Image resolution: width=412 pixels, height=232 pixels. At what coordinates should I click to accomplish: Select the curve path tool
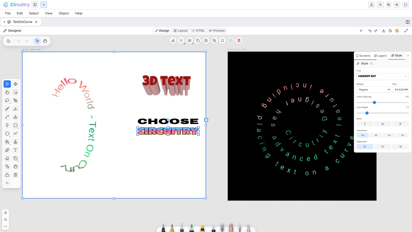7,117
